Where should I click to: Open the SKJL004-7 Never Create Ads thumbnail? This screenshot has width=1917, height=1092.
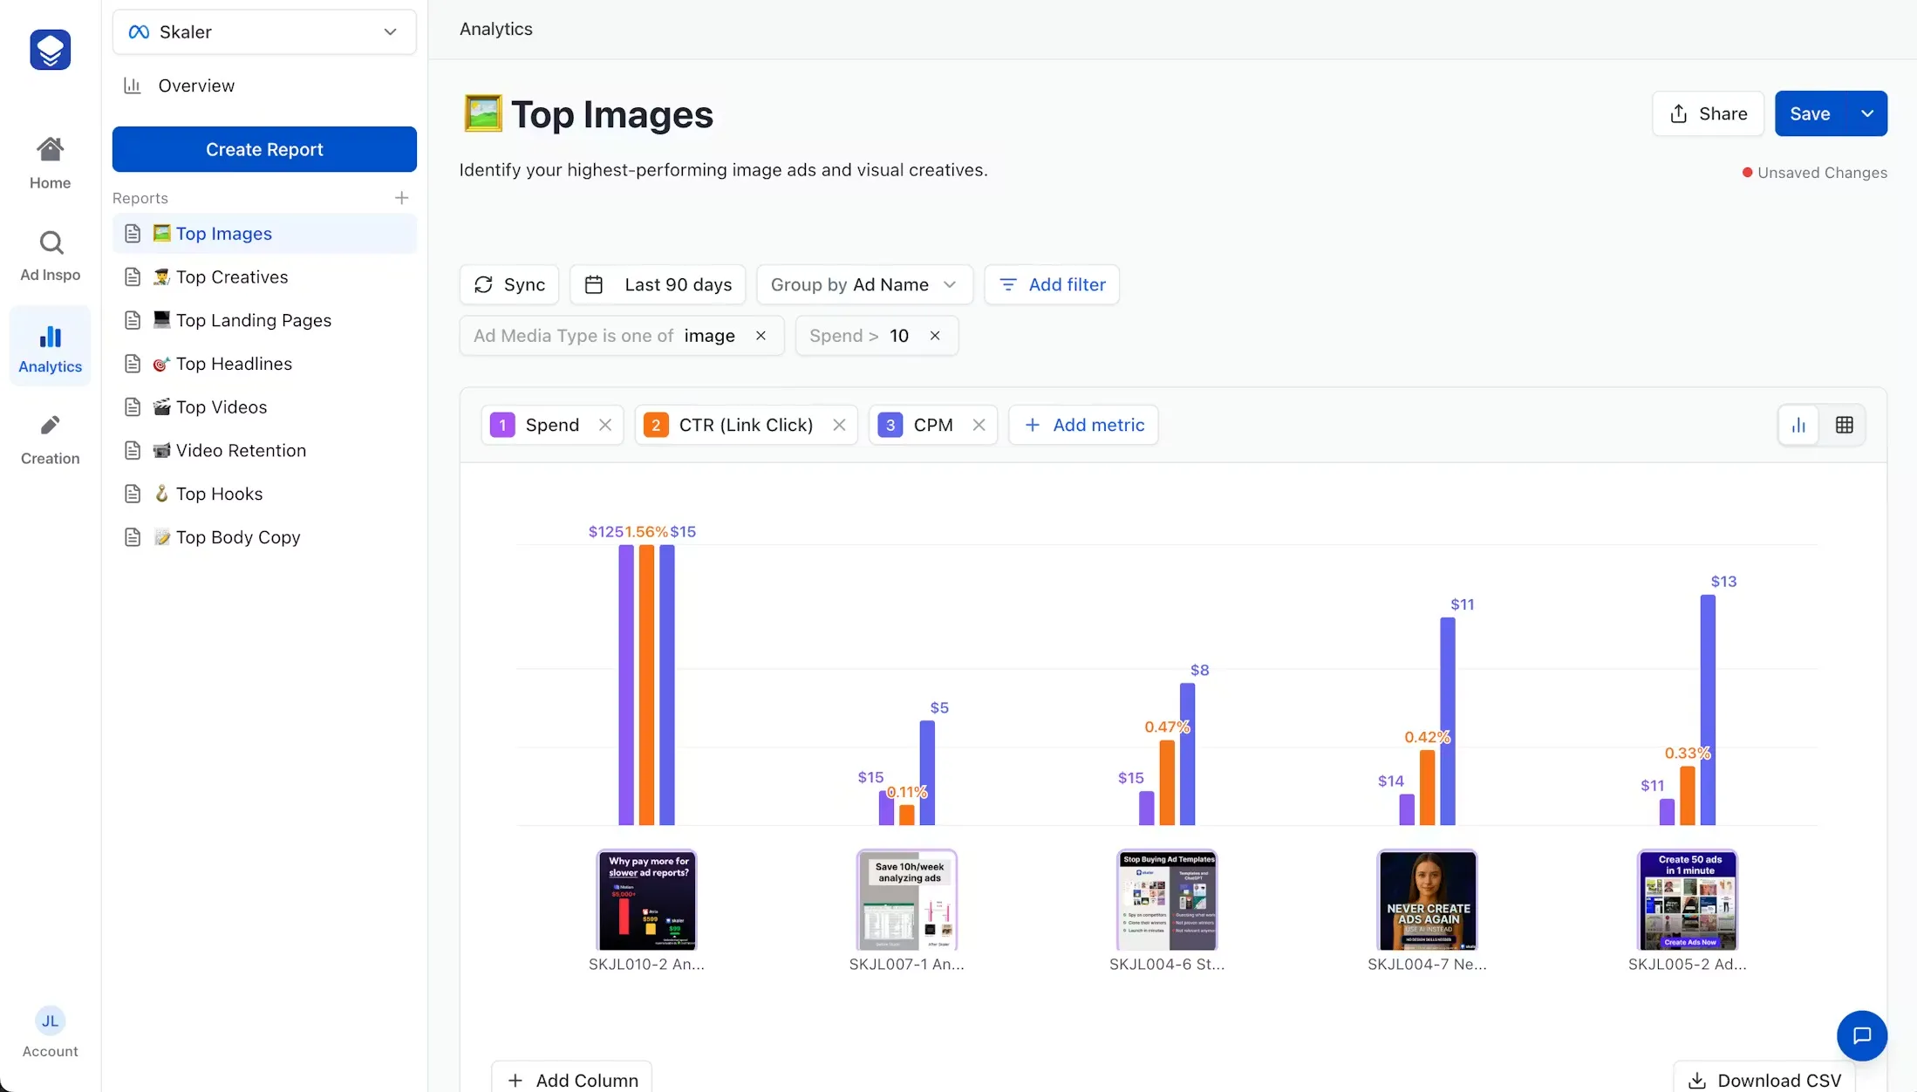click(x=1427, y=899)
